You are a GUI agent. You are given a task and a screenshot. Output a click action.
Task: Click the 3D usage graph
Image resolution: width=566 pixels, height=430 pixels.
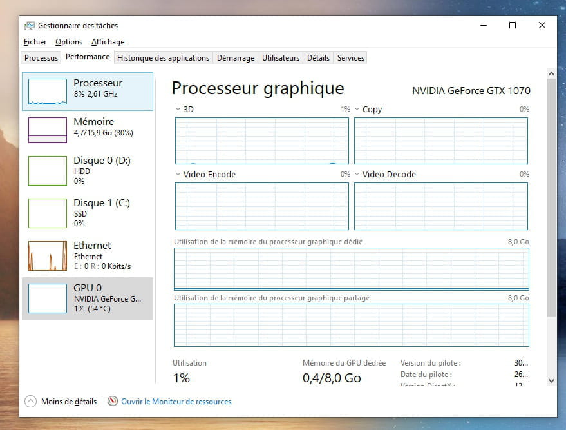tap(261, 141)
